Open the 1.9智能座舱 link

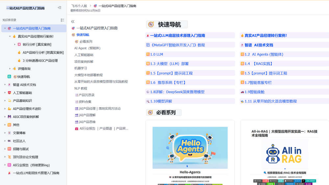pyautogui.click(x=255, y=92)
